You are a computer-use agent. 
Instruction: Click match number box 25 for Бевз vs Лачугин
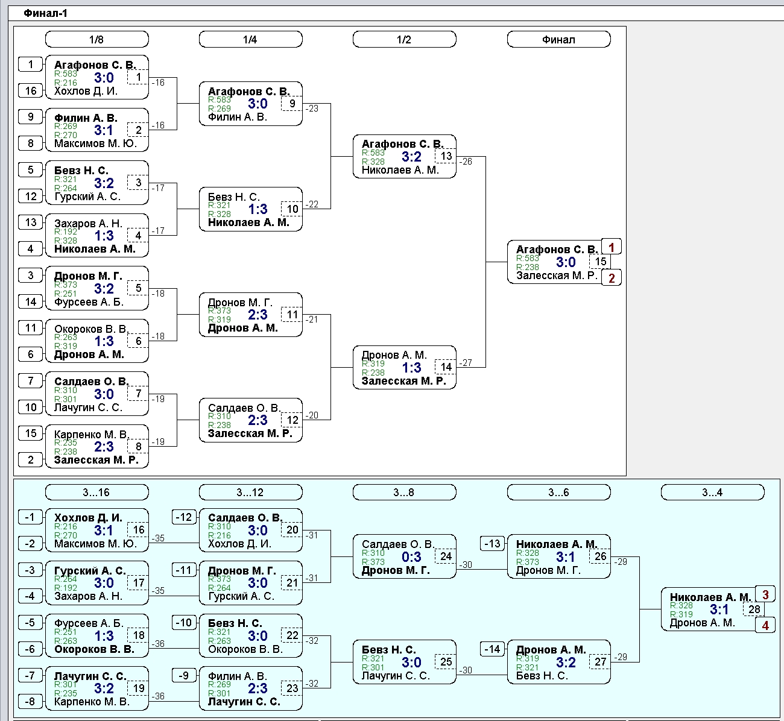446,662
